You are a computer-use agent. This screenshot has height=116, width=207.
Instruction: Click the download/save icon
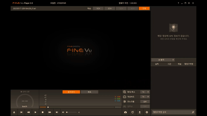pos(140,112)
